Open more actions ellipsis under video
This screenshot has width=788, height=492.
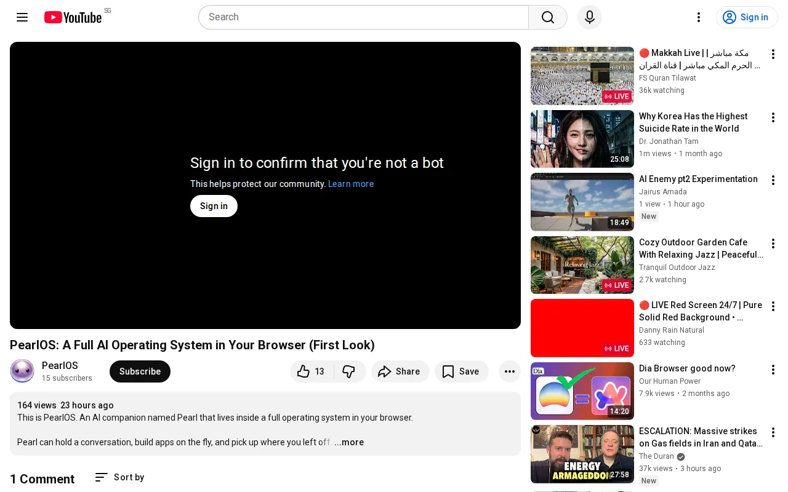pyautogui.click(x=510, y=371)
